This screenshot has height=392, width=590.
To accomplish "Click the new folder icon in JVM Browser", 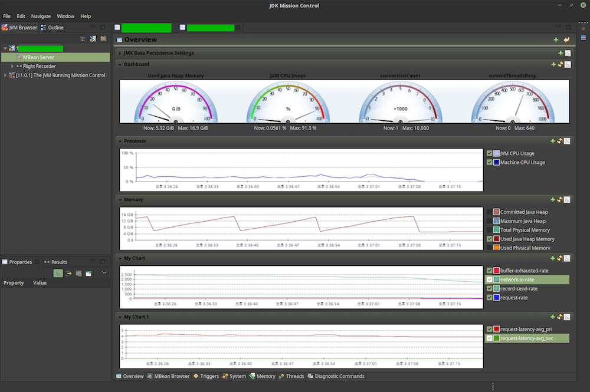I will pos(103,39).
